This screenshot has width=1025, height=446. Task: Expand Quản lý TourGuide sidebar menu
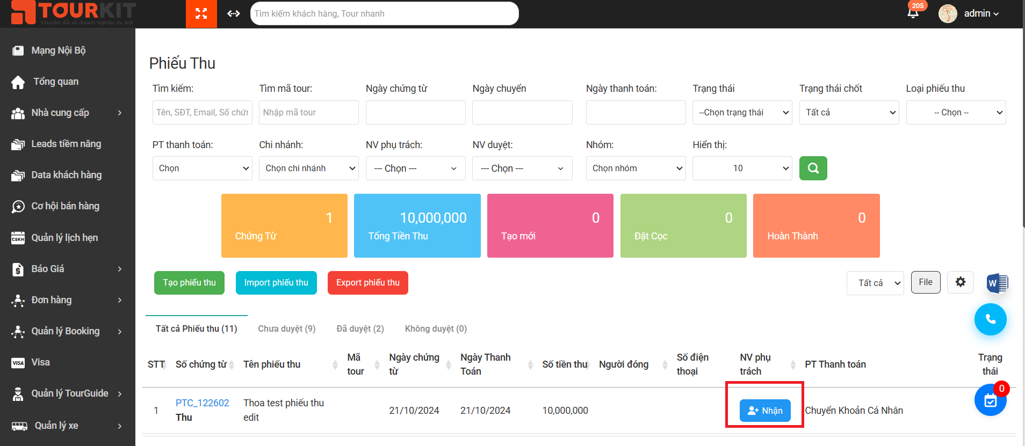click(x=68, y=393)
